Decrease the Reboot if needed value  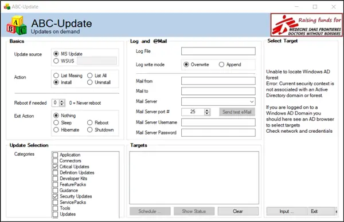(x=62, y=104)
